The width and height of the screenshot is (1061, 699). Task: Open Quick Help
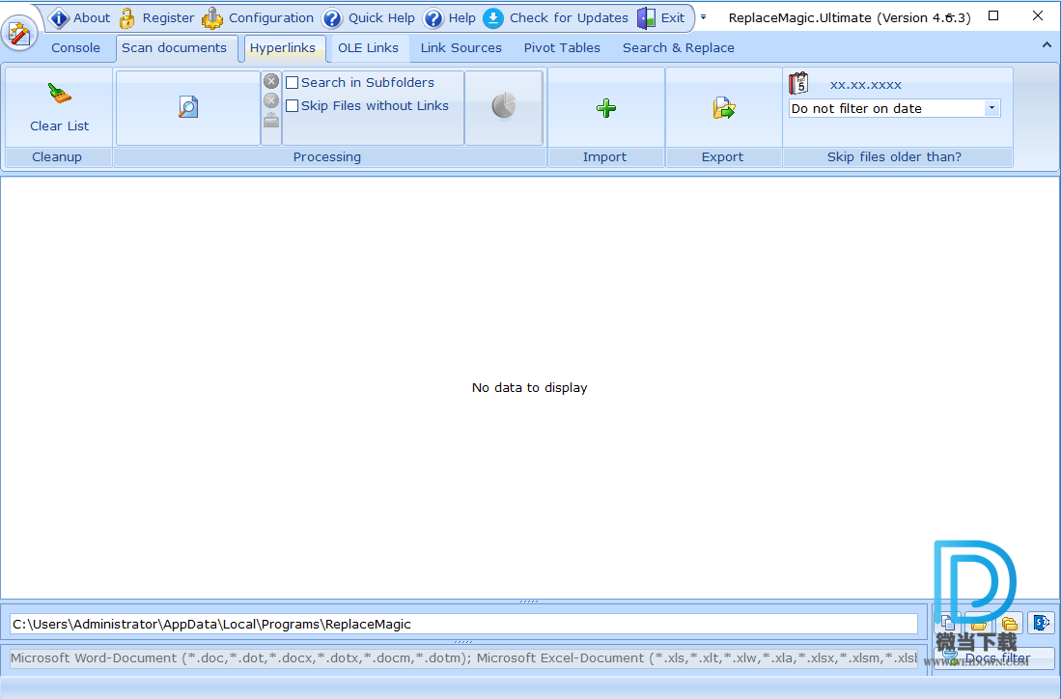click(369, 18)
